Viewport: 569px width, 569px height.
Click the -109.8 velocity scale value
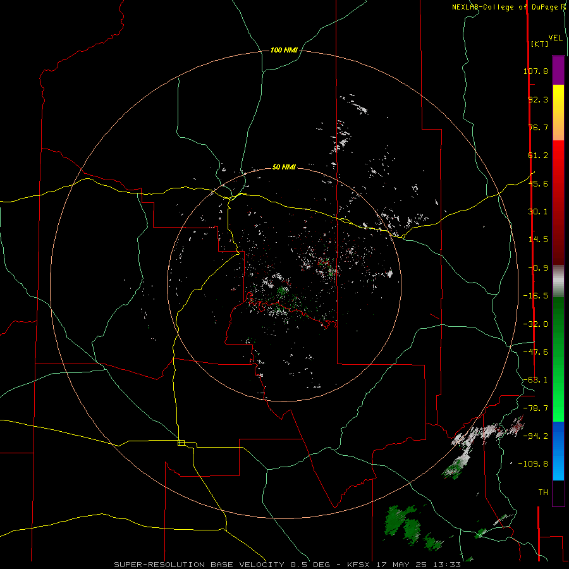pyautogui.click(x=533, y=464)
